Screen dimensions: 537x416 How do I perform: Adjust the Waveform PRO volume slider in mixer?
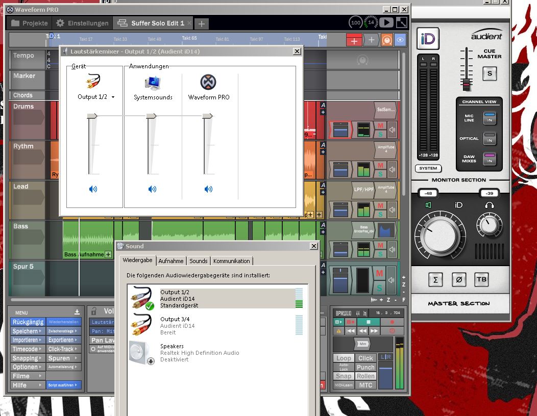click(207, 116)
